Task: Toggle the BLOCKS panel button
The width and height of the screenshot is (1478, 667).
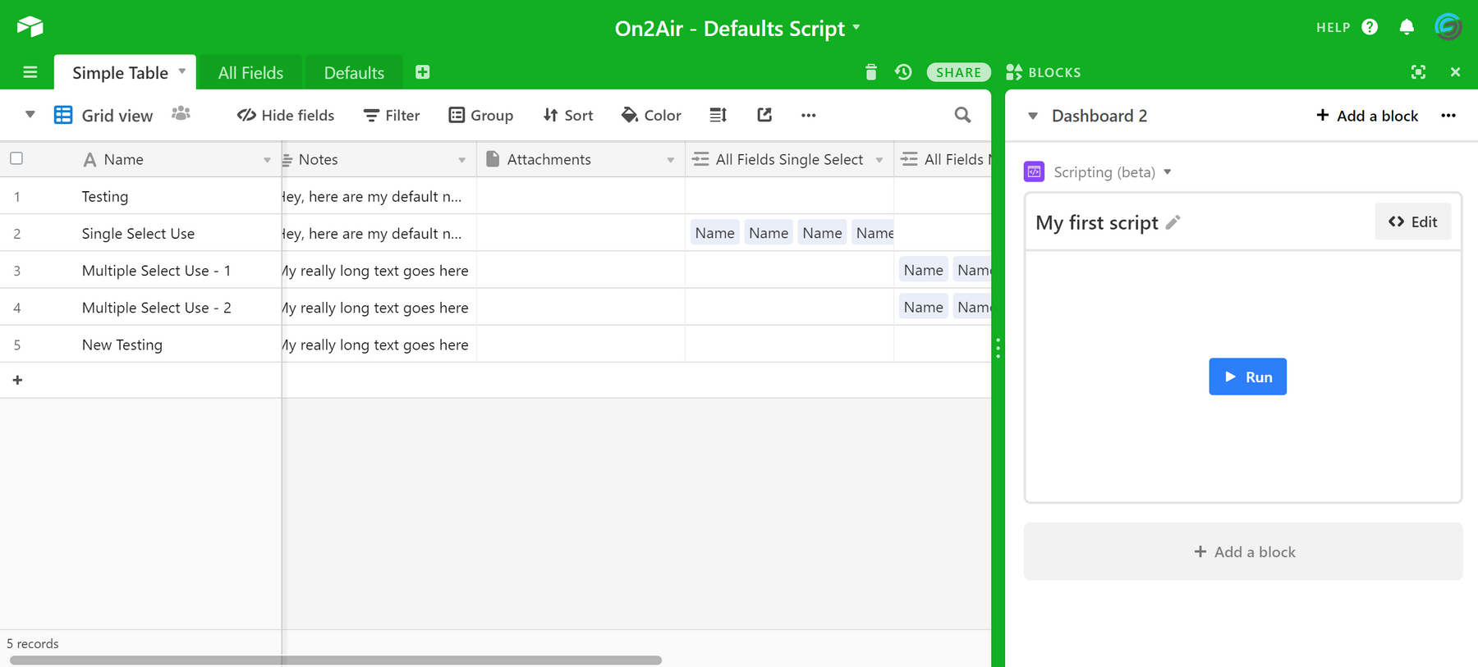Action: (x=1044, y=72)
